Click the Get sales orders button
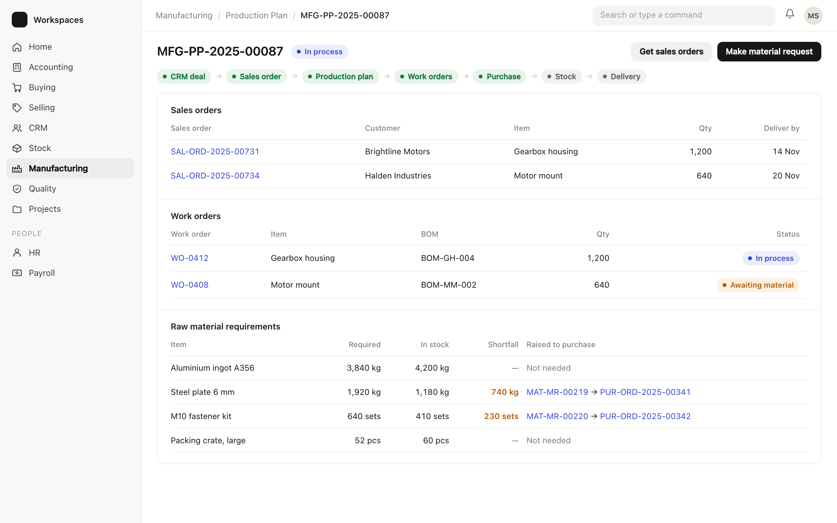This screenshot has width=837, height=523. coord(671,52)
